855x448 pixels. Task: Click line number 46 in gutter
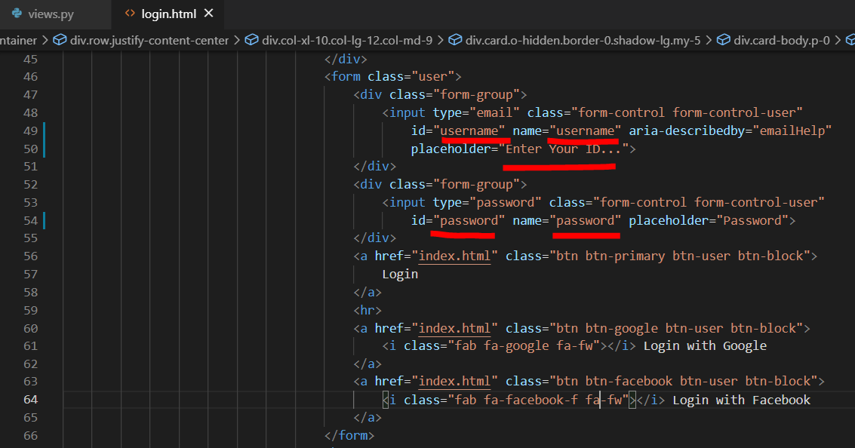30,77
